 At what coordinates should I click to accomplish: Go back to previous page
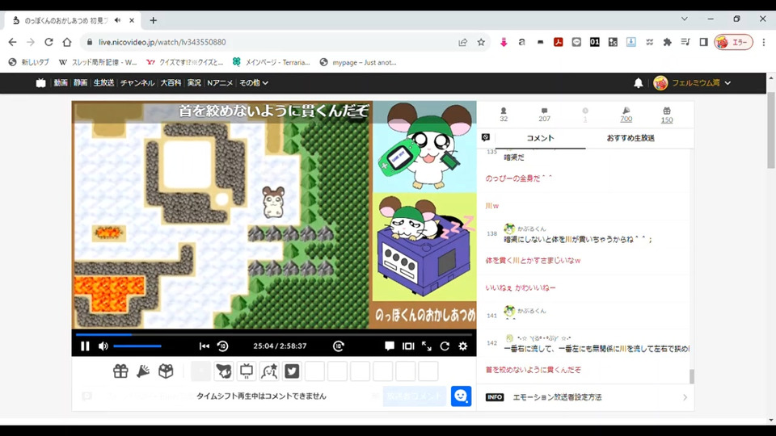12,43
